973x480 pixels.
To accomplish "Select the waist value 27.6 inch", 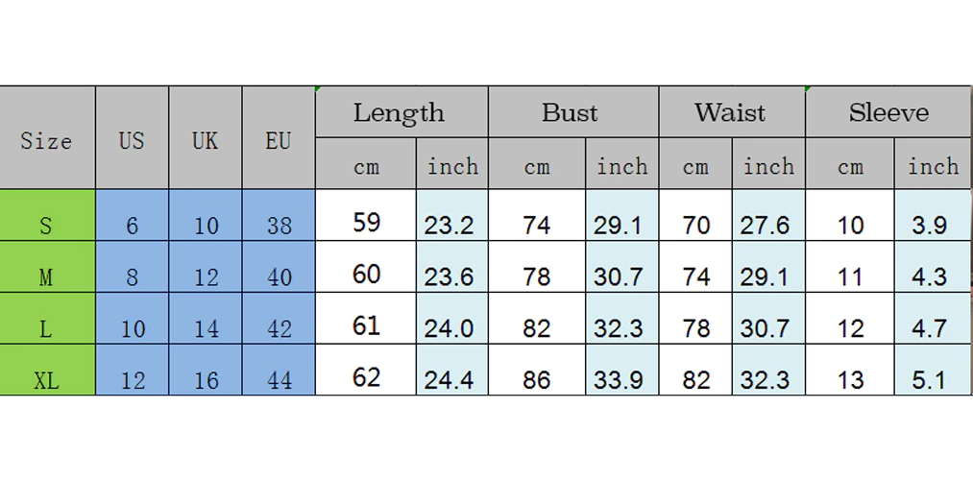I will coord(766,226).
